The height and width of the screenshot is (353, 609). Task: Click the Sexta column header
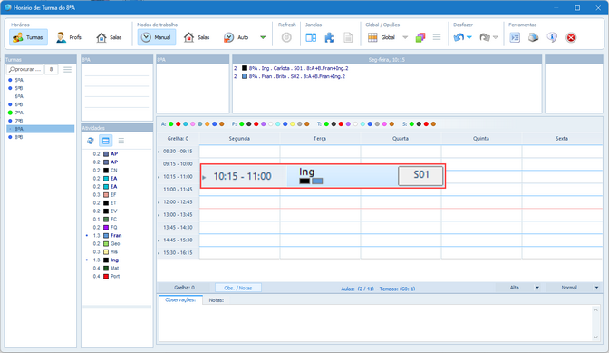pos(562,139)
